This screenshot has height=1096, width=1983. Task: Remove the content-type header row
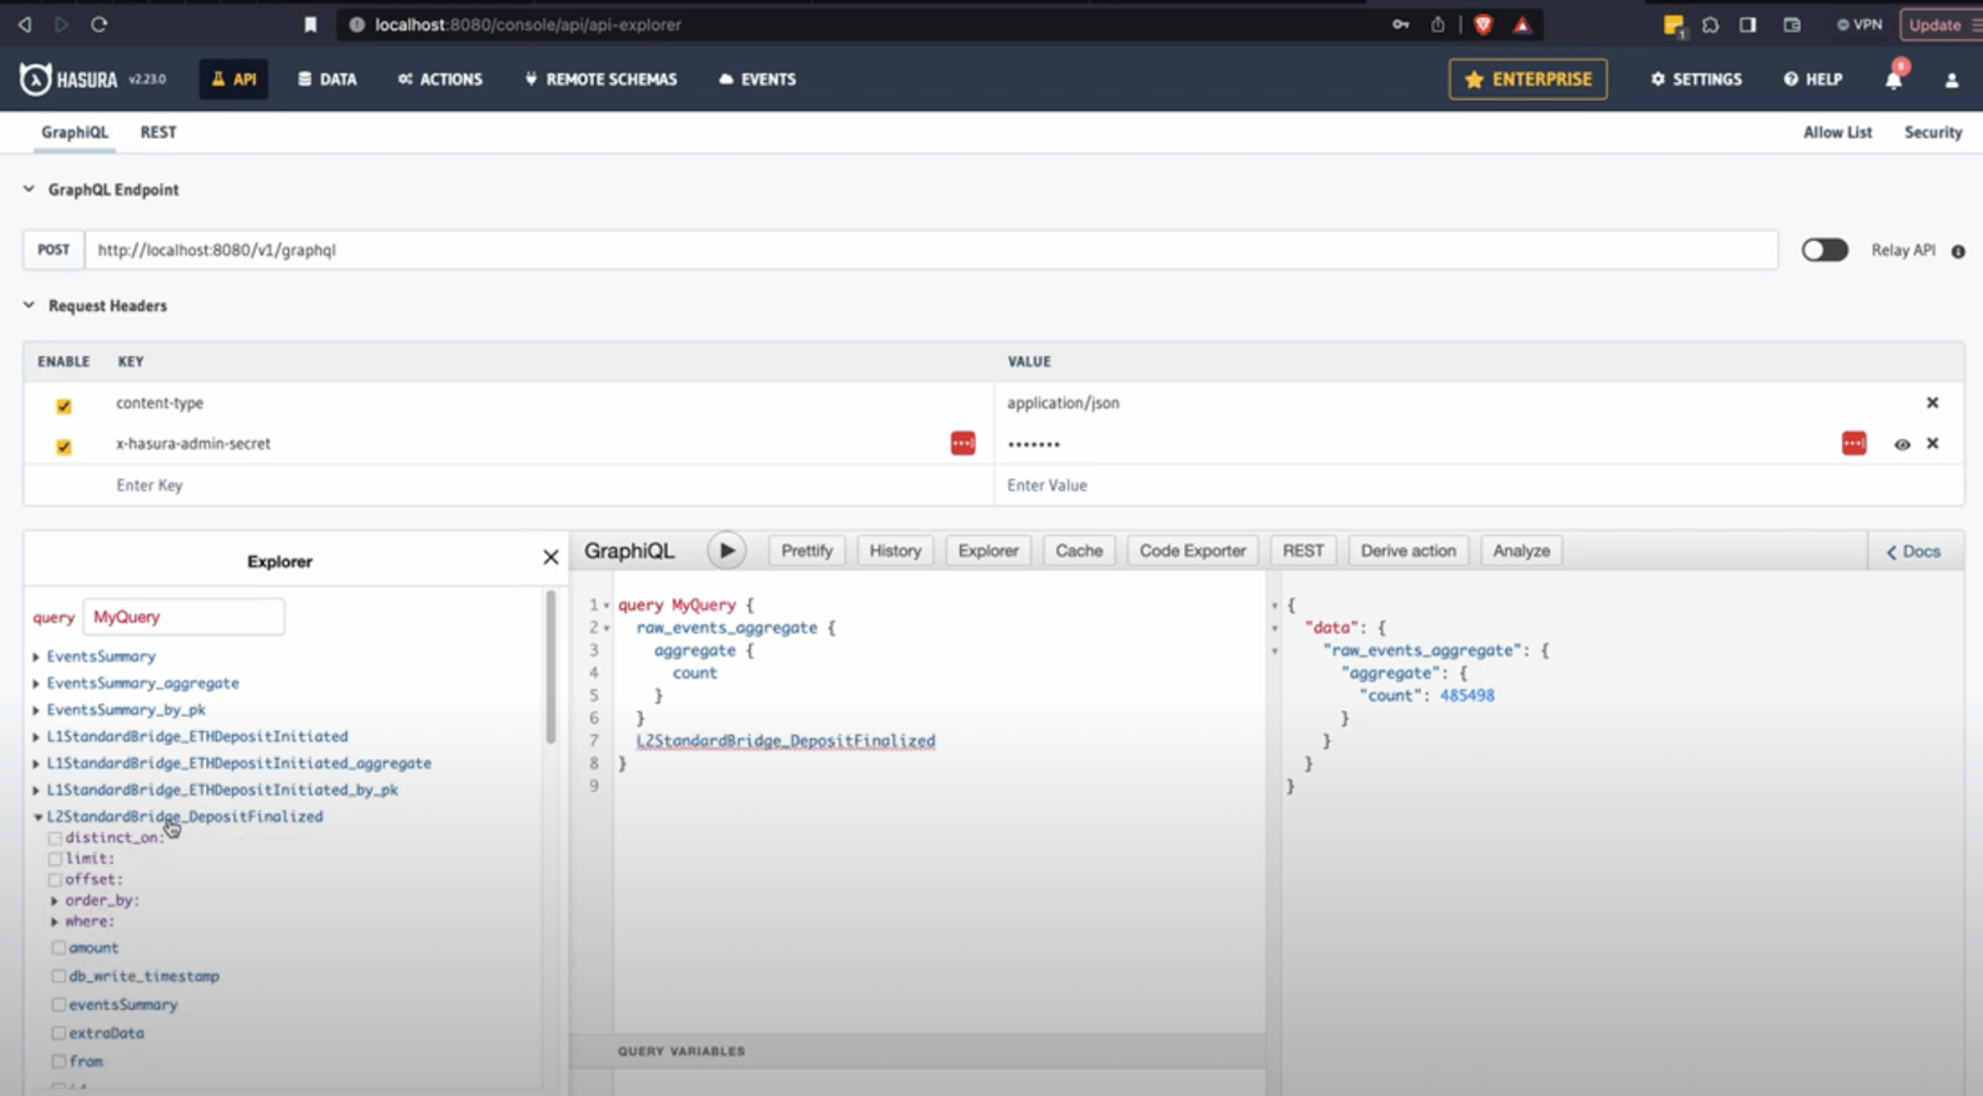(x=1932, y=402)
